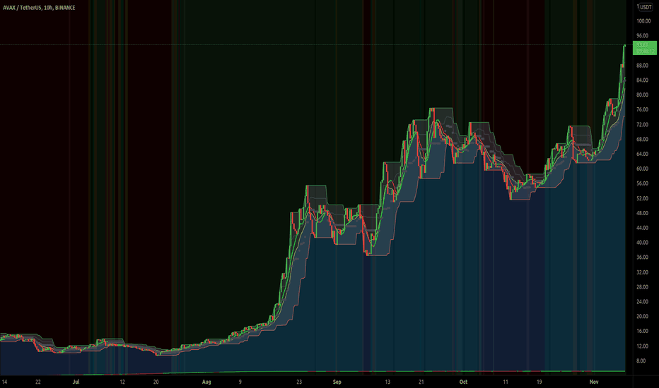Click the 22 date label on time axis
This screenshot has height=388, width=659.
click(x=38, y=382)
